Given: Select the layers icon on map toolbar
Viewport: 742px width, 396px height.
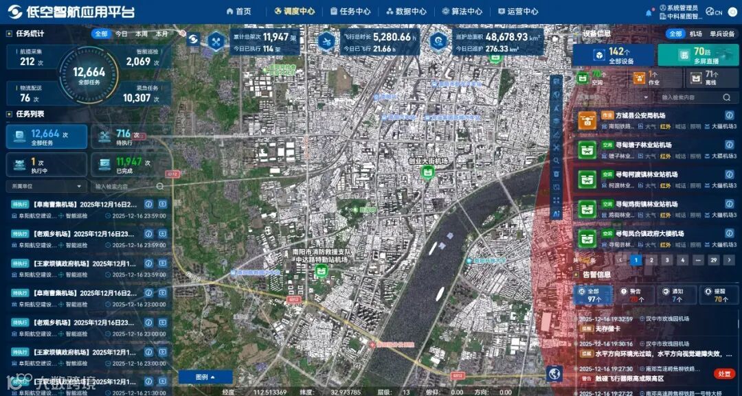Looking at the screenshot, I should pos(556,121).
